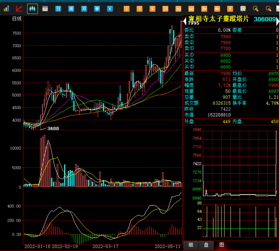
Task: Open the bar chart statistics icon
Action: coord(6,9)
